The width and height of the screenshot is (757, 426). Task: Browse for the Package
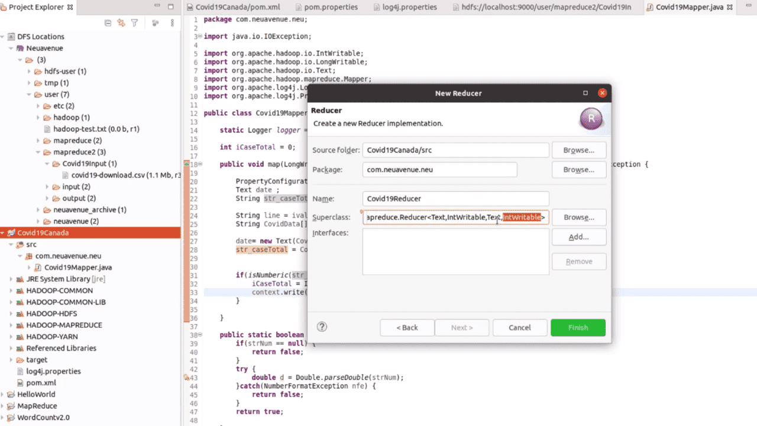(579, 170)
